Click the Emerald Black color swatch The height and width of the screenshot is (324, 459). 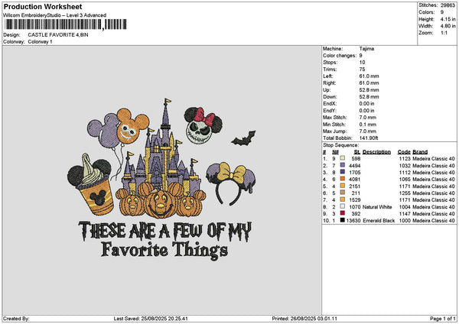point(342,220)
